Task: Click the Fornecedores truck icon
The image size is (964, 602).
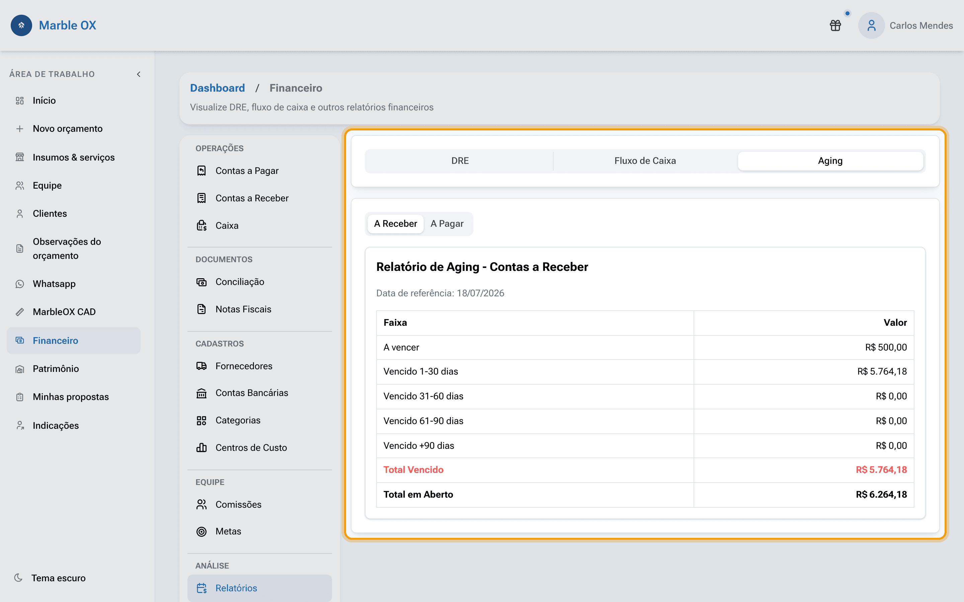Action: click(x=202, y=366)
